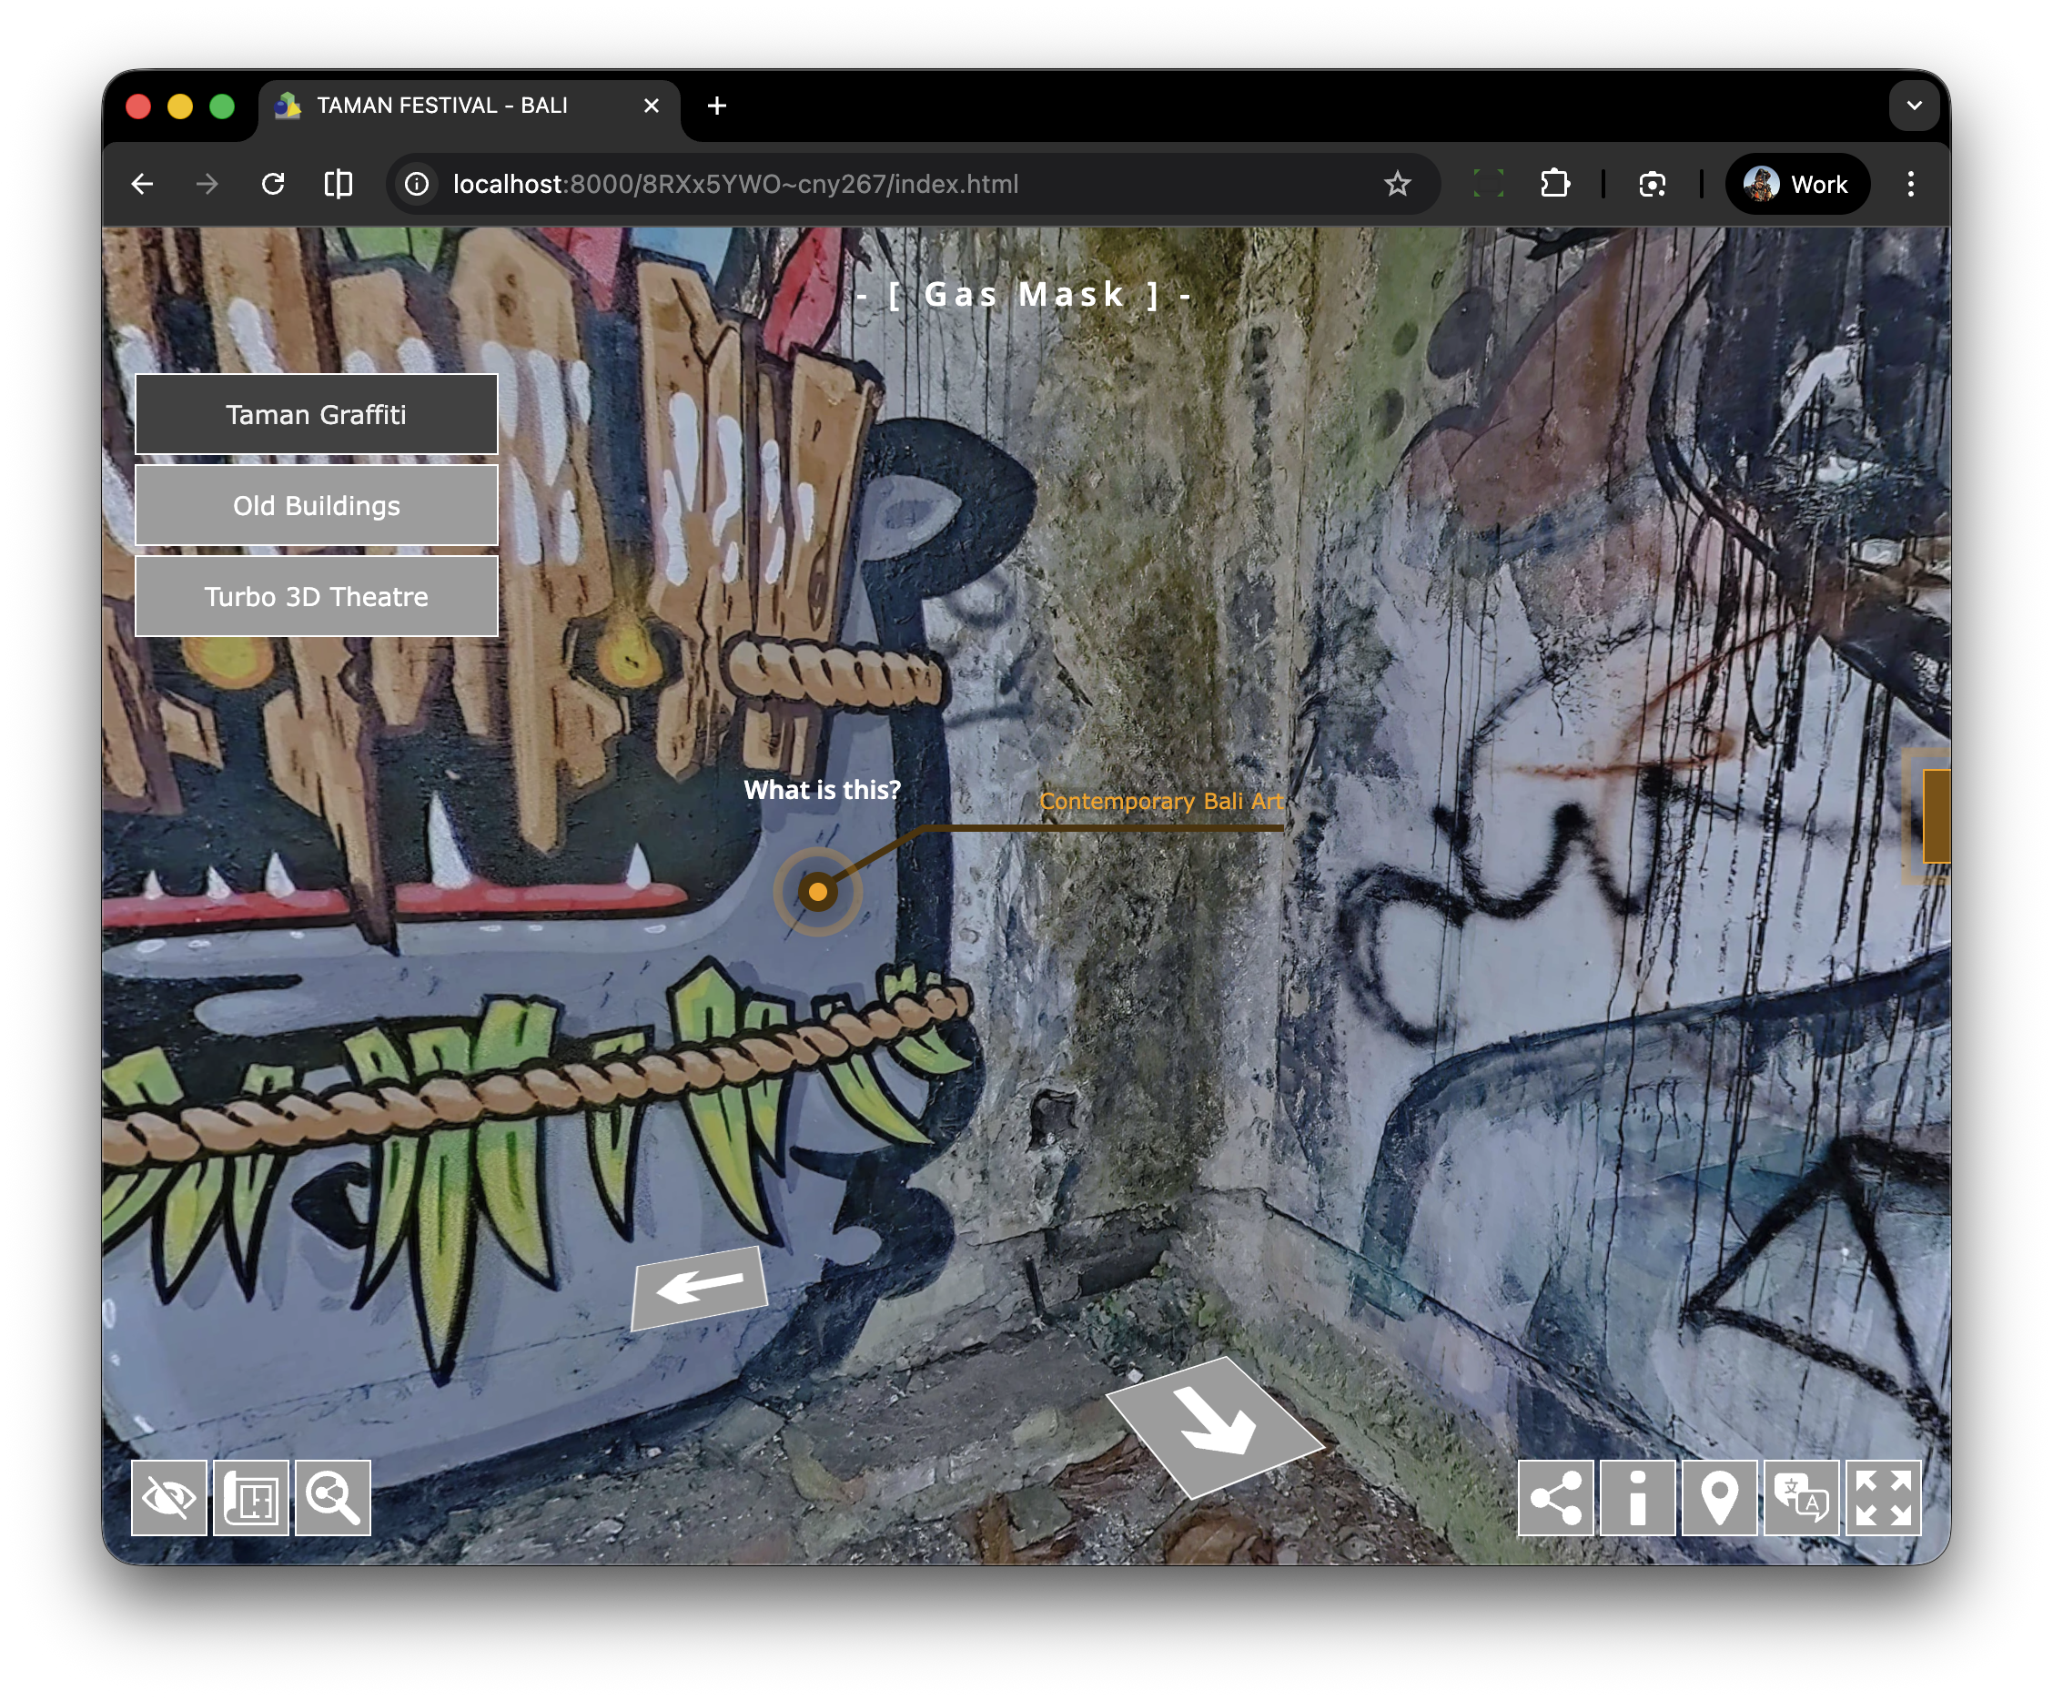The height and width of the screenshot is (1700, 2053).
Task: Open the location pin map icon
Action: [x=1720, y=1498]
